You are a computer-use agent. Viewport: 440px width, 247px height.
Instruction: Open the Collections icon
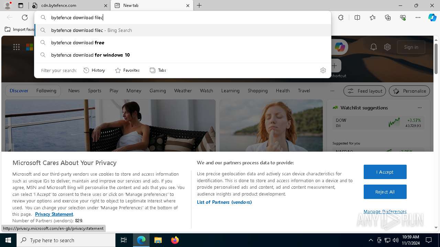coord(388,17)
